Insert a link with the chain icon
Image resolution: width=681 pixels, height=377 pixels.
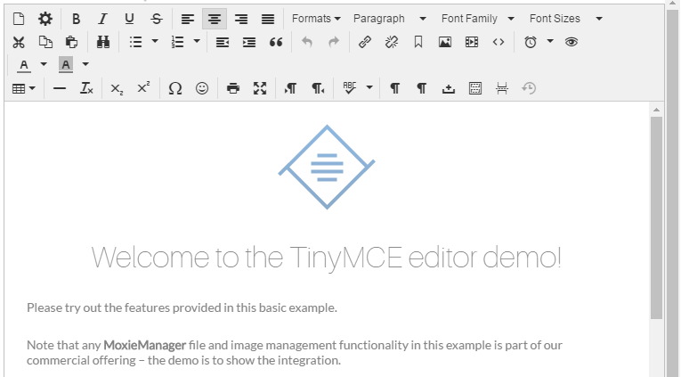point(365,42)
